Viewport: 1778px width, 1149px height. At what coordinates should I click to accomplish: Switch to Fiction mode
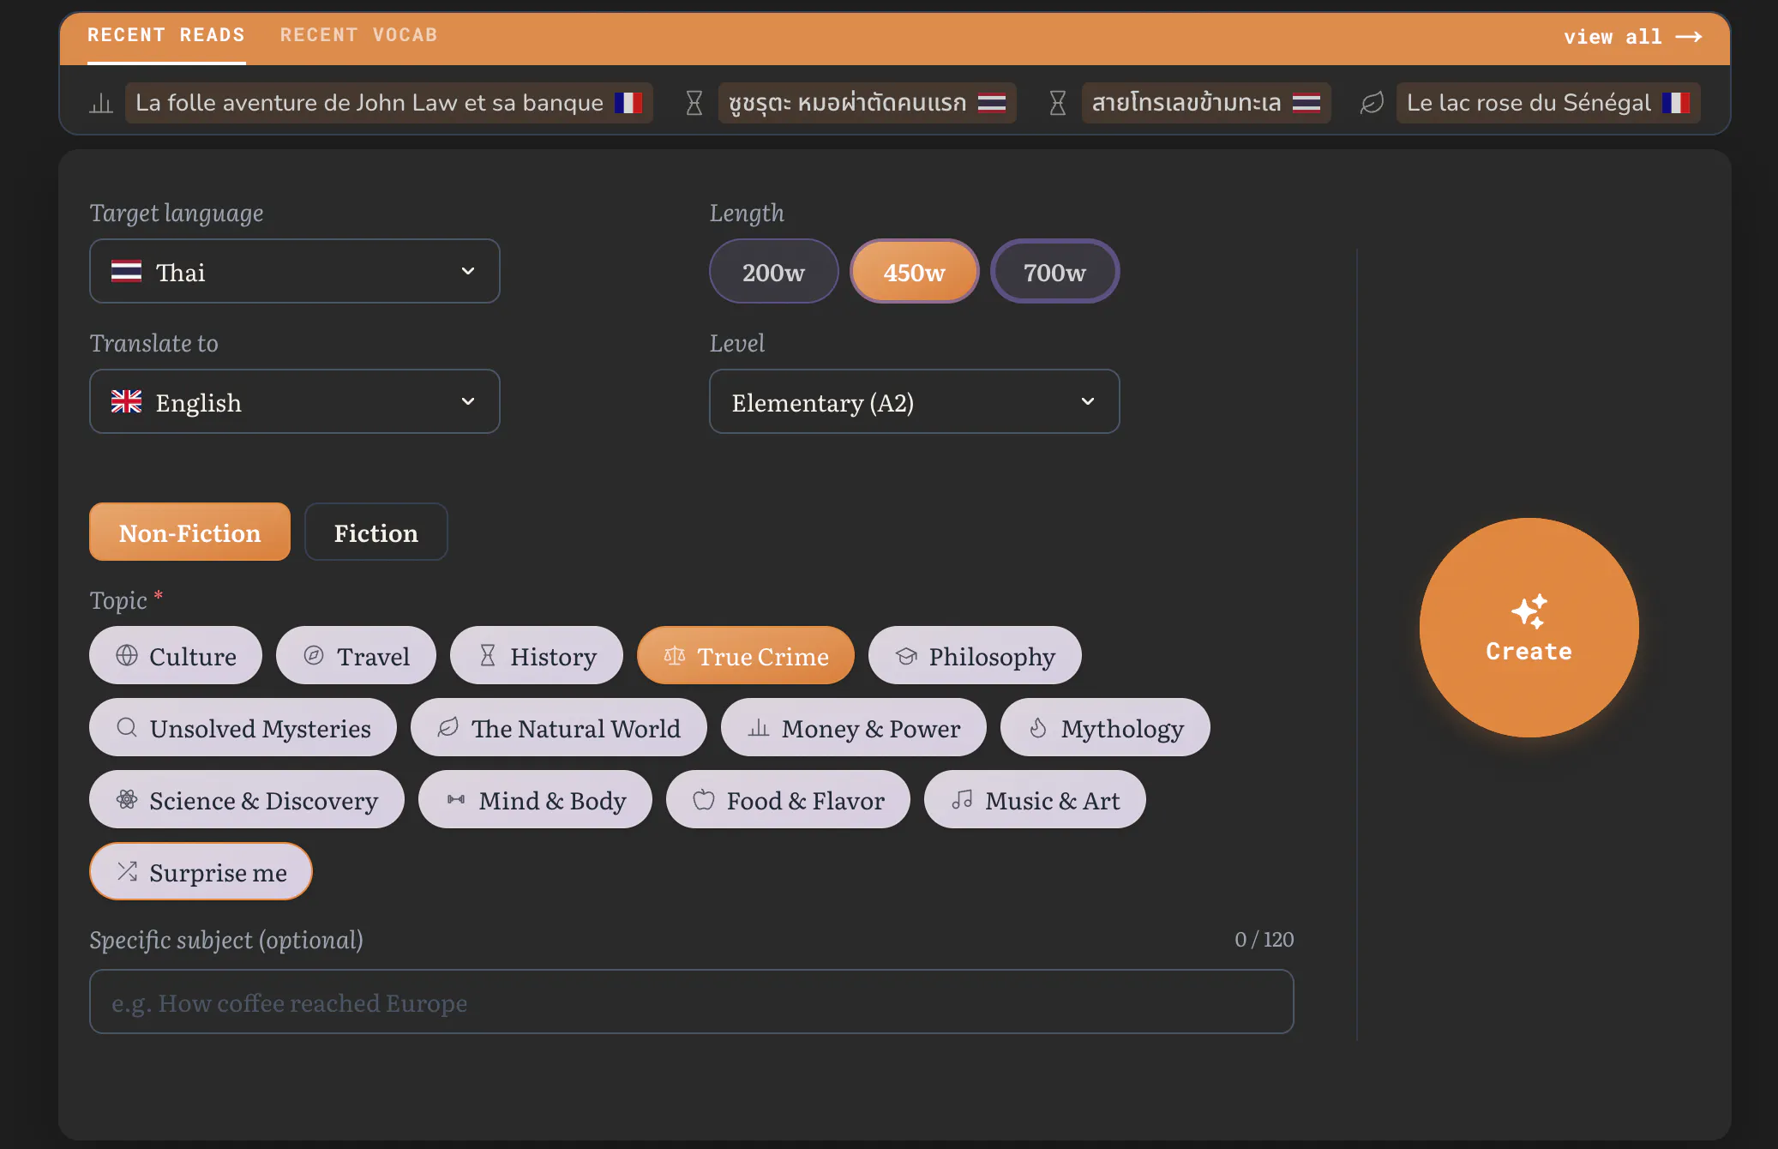click(376, 532)
